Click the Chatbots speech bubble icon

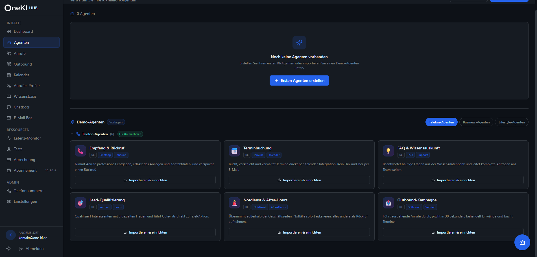pos(9,107)
